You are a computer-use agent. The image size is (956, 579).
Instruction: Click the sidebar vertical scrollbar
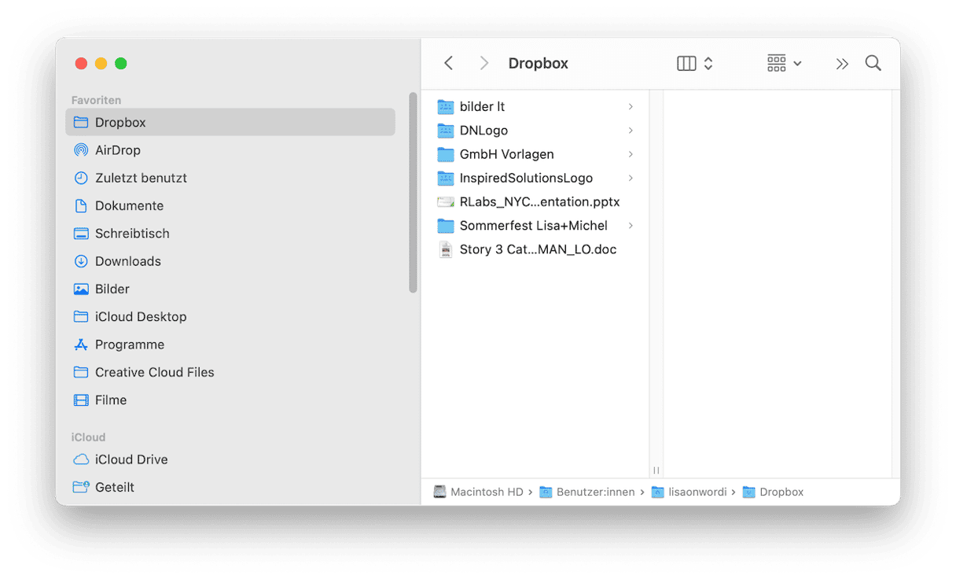pos(413,194)
